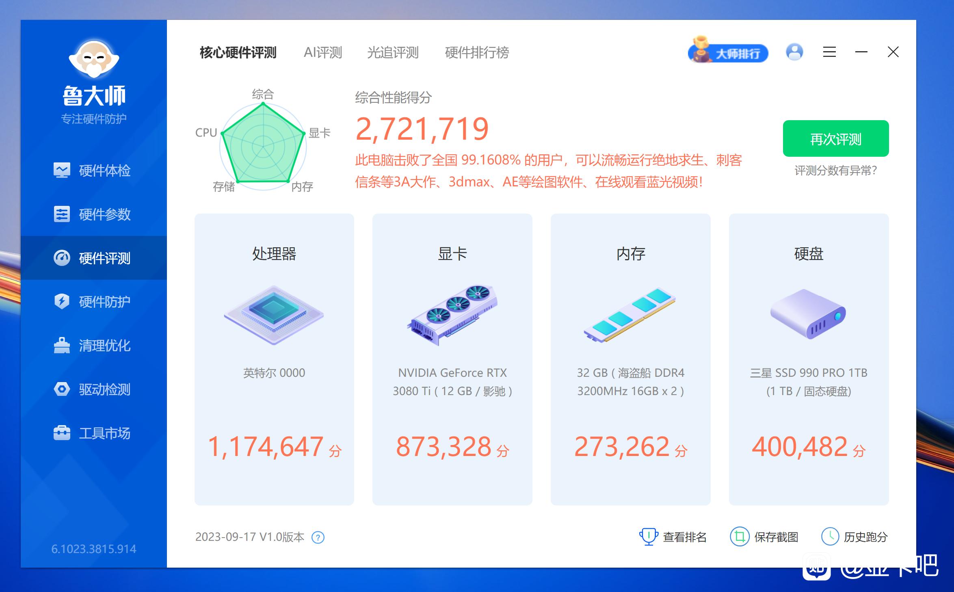This screenshot has height=592, width=954.
Task: Click the processor chip illustration
Action: [x=274, y=315]
